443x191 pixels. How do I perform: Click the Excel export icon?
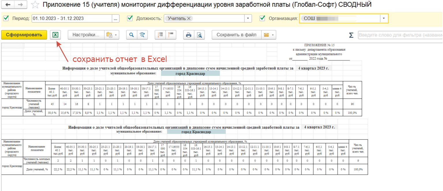55,35
